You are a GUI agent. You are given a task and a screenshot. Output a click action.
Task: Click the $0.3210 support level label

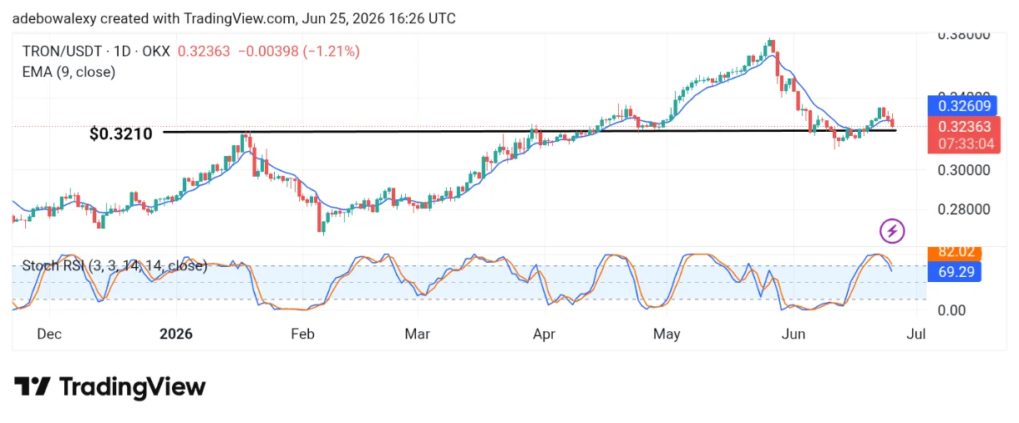click(121, 133)
